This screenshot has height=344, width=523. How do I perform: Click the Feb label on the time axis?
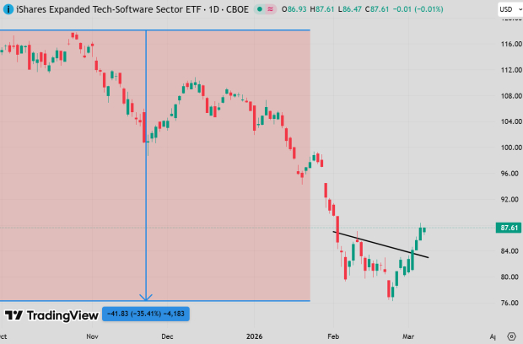[x=332, y=335]
